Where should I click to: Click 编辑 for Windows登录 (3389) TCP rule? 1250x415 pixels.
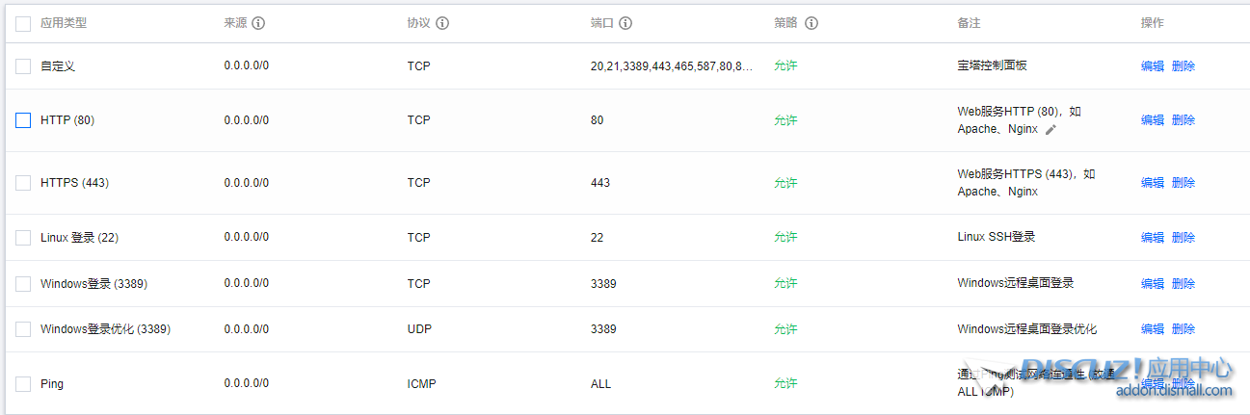point(1152,284)
